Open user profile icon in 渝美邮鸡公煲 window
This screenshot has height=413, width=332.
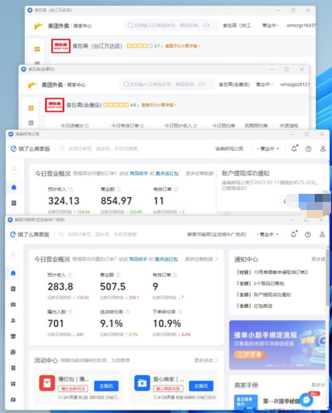click(x=323, y=149)
